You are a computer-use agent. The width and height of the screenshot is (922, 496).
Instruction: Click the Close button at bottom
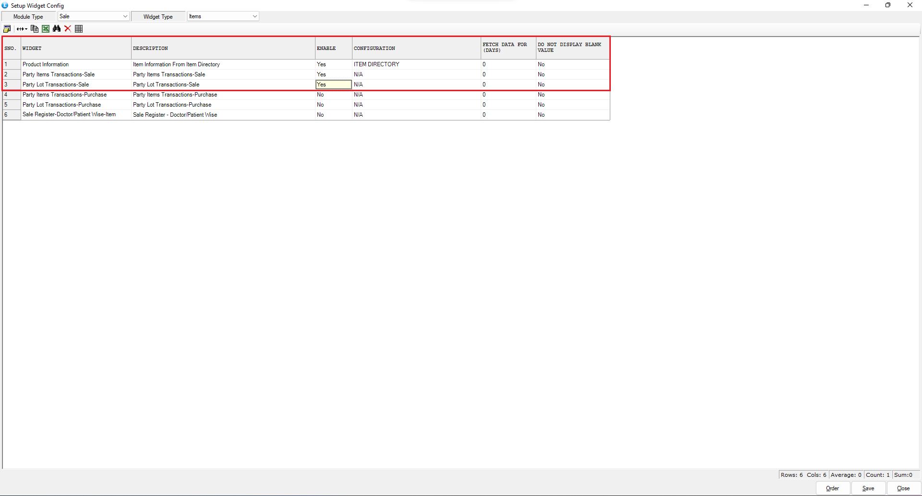(x=903, y=488)
